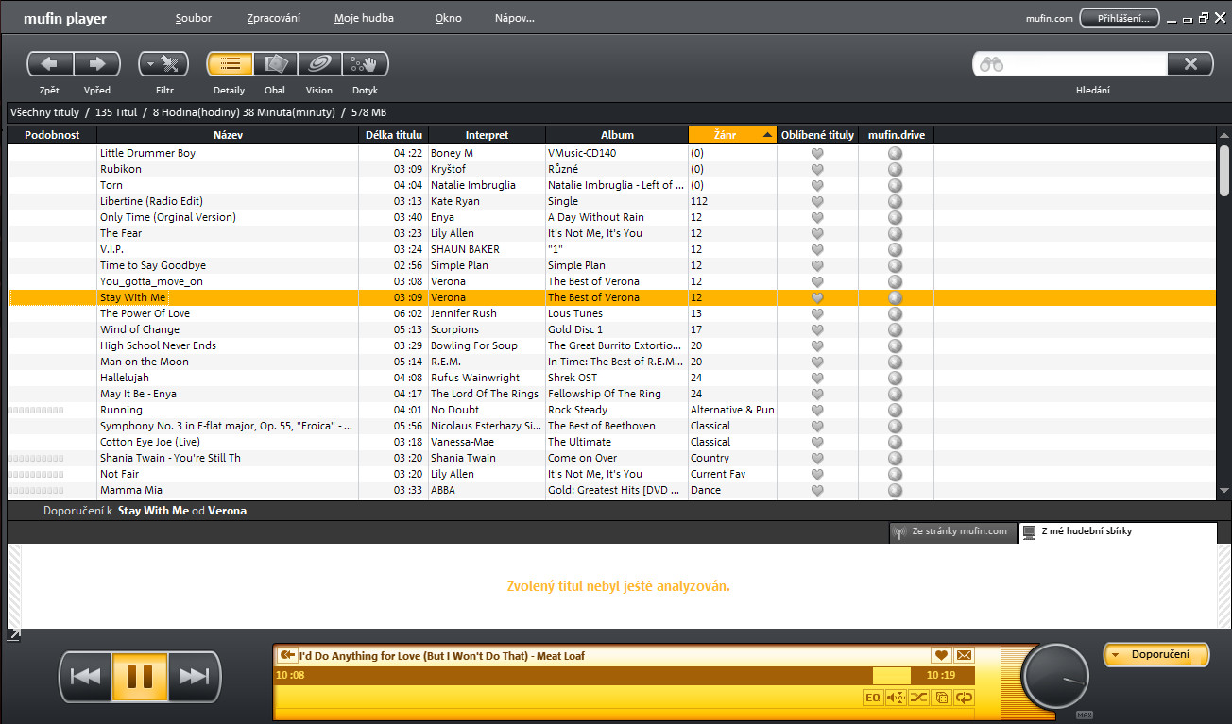Select the track Time to Say Goodbye
The width and height of the screenshot is (1232, 724).
(153, 265)
